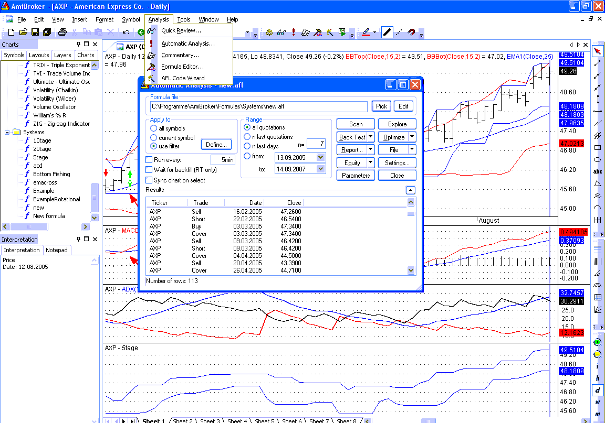Click the save floppy disk icon
Image resolution: width=605 pixels, height=423 pixels.
35,32
